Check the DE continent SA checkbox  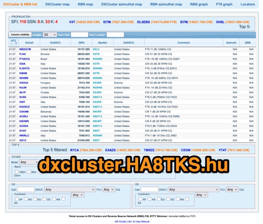pos(187,199)
